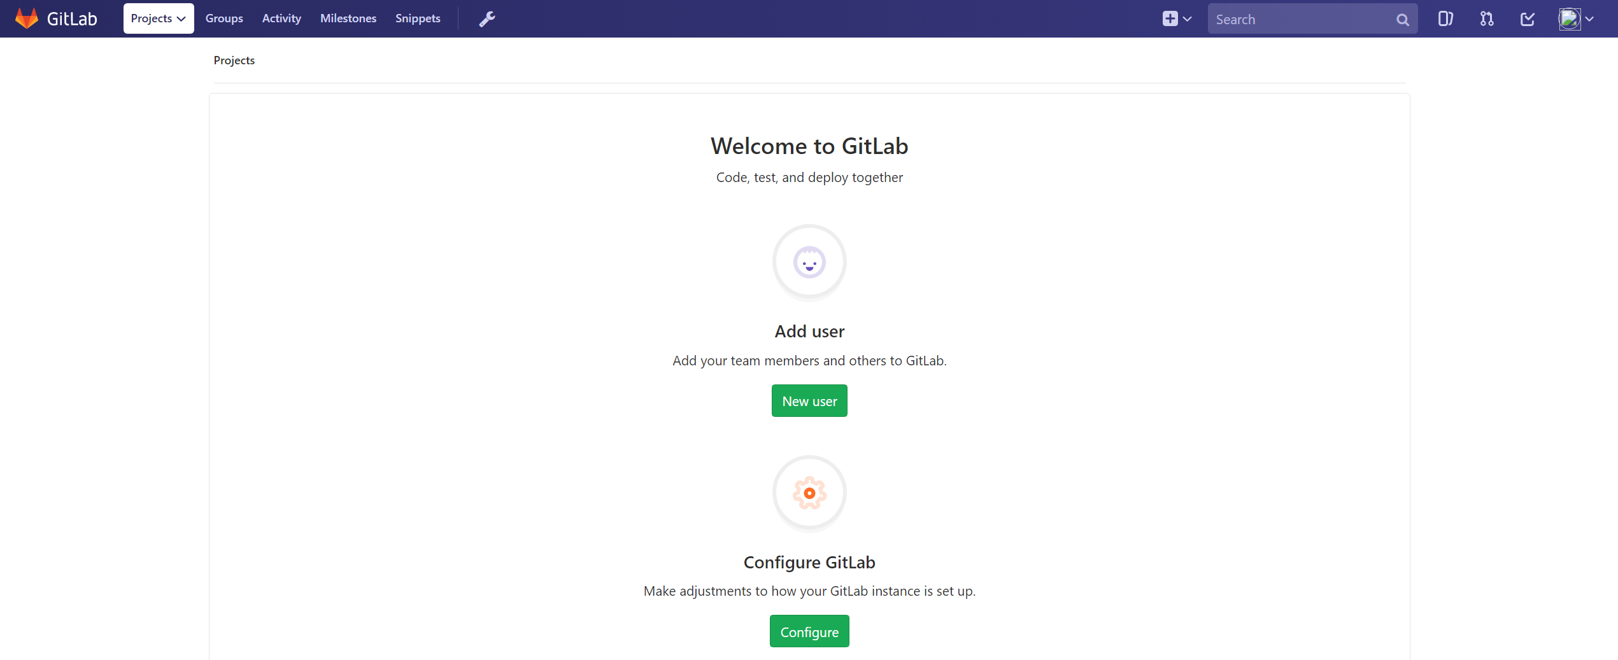Navigate to Snippets in the navbar
The image size is (1618, 660).
[418, 18]
